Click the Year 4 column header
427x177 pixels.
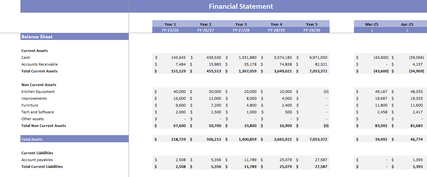[x=276, y=24]
